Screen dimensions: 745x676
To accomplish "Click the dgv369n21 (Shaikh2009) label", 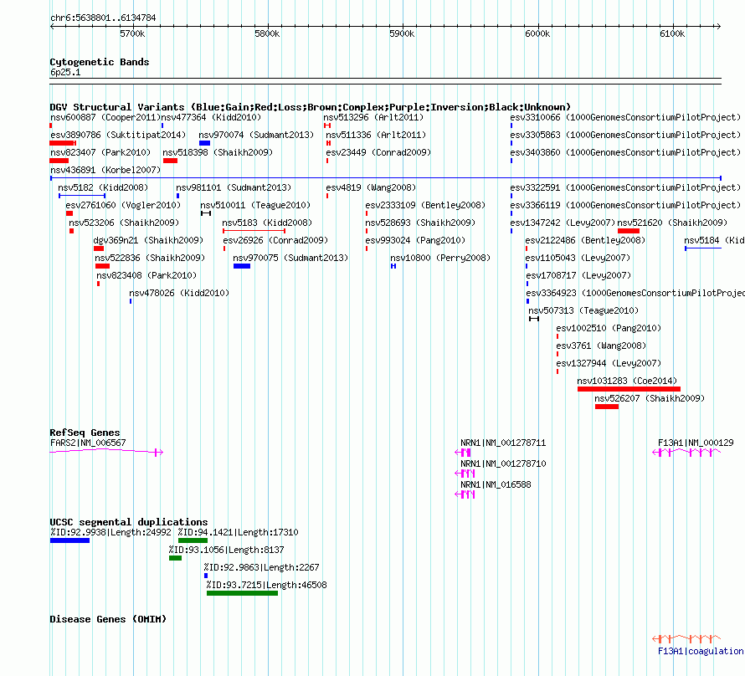I will pos(148,240).
